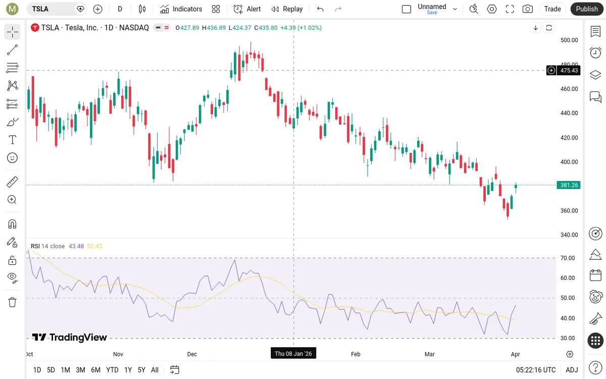Collapse the pane with down arrow
The height and width of the screenshot is (379, 606).
(x=536, y=28)
